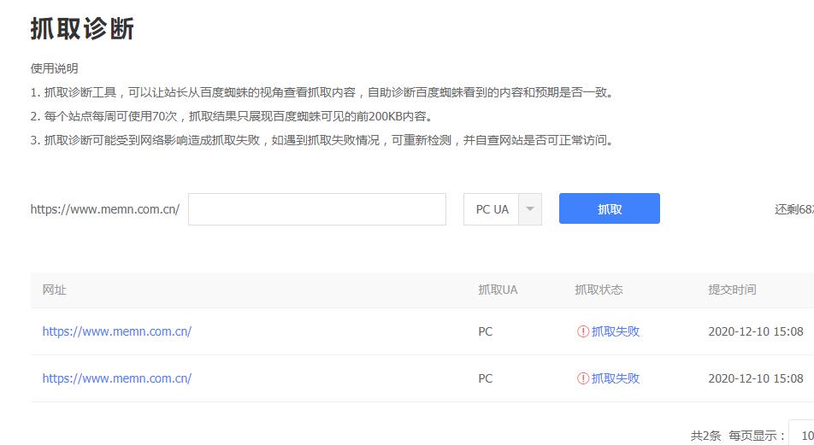Click the https://www.memn.com.cn/ prefix label
The width and height of the screenshot is (814, 445).
(x=105, y=209)
